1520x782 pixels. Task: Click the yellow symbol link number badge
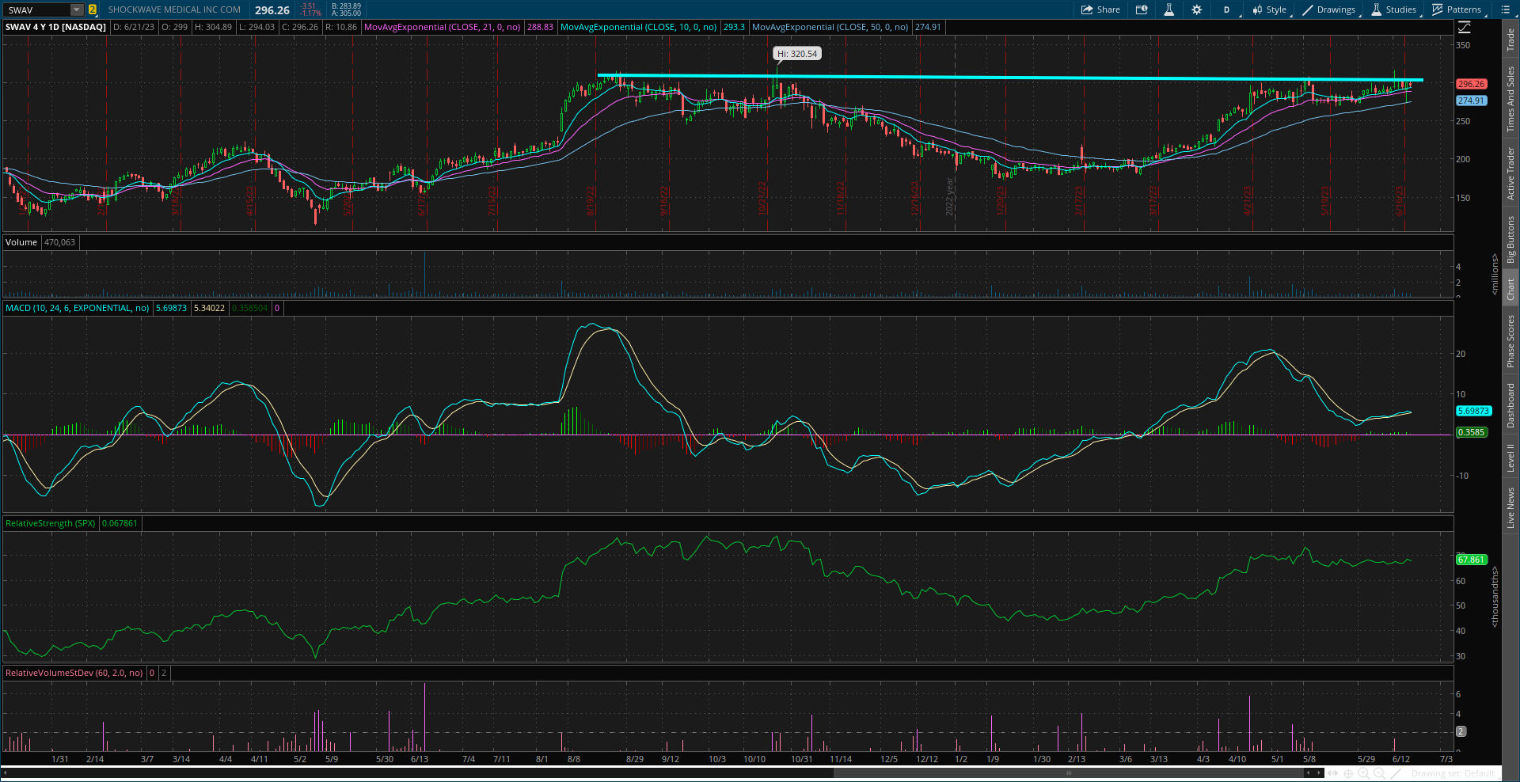pos(93,9)
